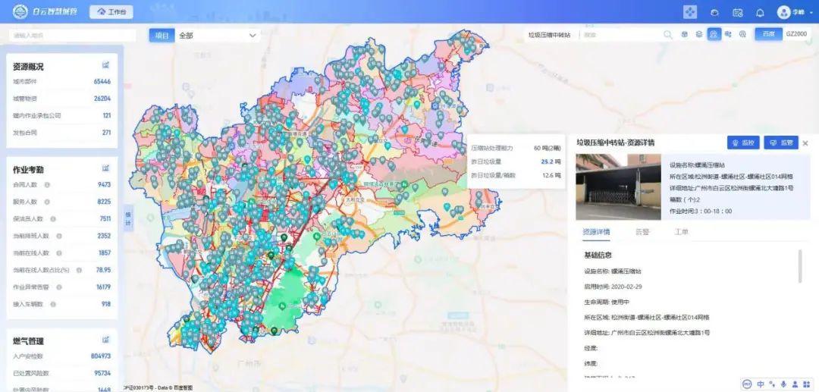
Task: Toggle the highlighted map marker tool button
Action: 714,35
